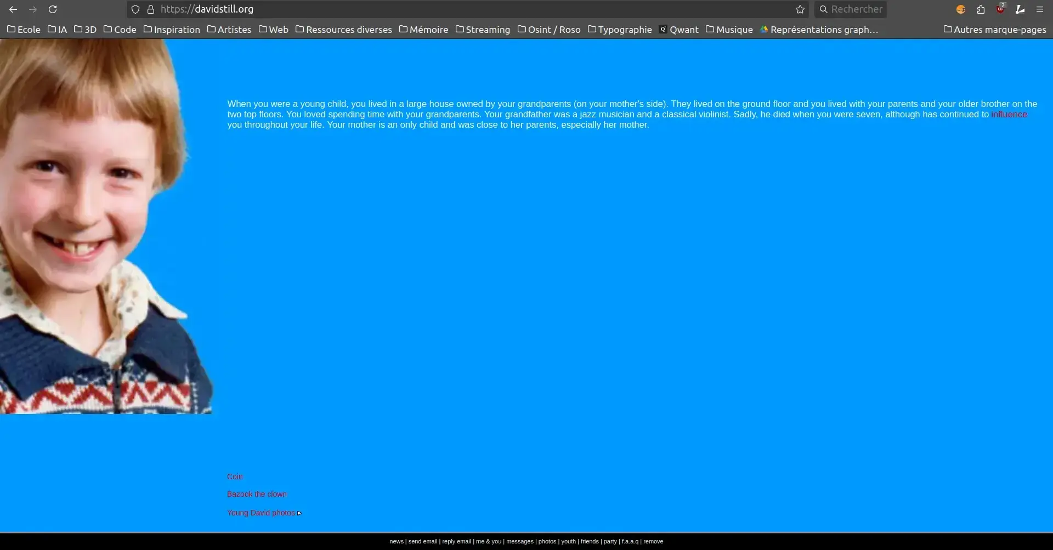This screenshot has height=550, width=1053.
Task: Open the browser hamburger application menu
Action: click(1040, 9)
